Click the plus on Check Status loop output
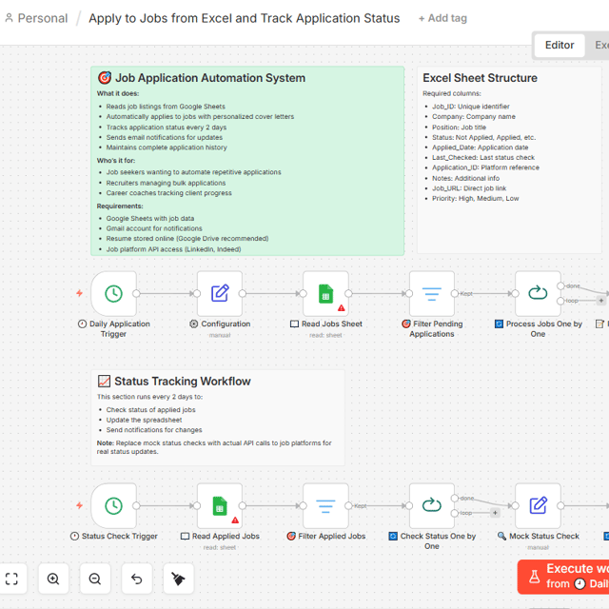The height and width of the screenshot is (609, 609). [x=495, y=513]
